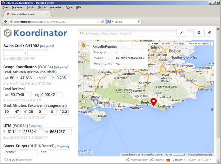Click the German flag language icon
Image resolution: width=221 pixels, height=164 pixels.
[x=168, y=160]
